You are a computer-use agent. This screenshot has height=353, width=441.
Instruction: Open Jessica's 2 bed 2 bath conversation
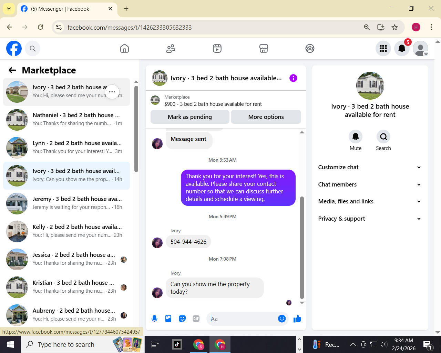pos(66,259)
